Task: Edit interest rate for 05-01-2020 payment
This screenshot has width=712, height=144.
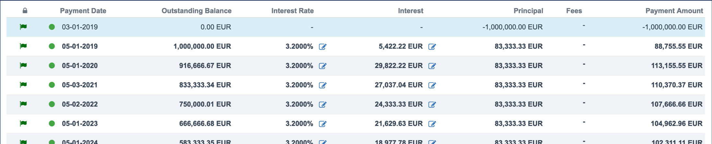Action: click(x=322, y=66)
